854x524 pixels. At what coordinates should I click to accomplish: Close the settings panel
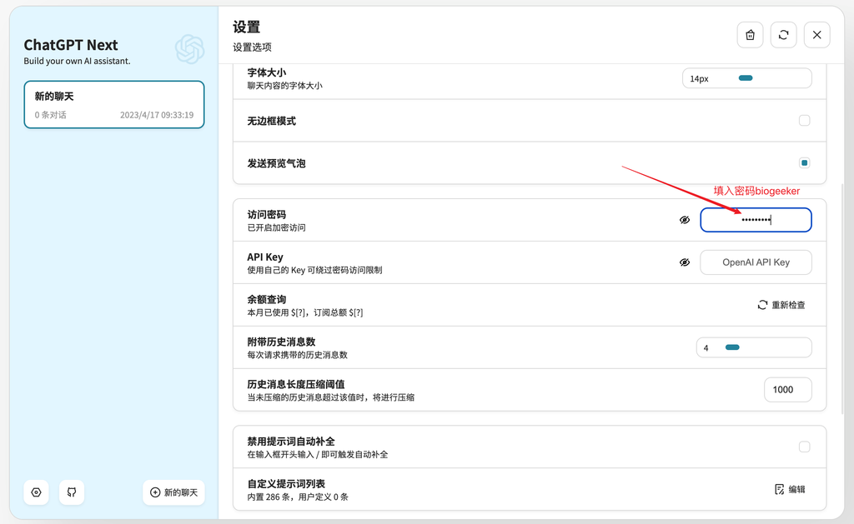point(816,35)
